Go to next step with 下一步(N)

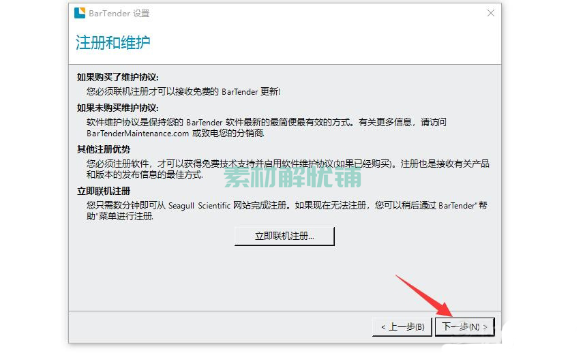(x=464, y=327)
